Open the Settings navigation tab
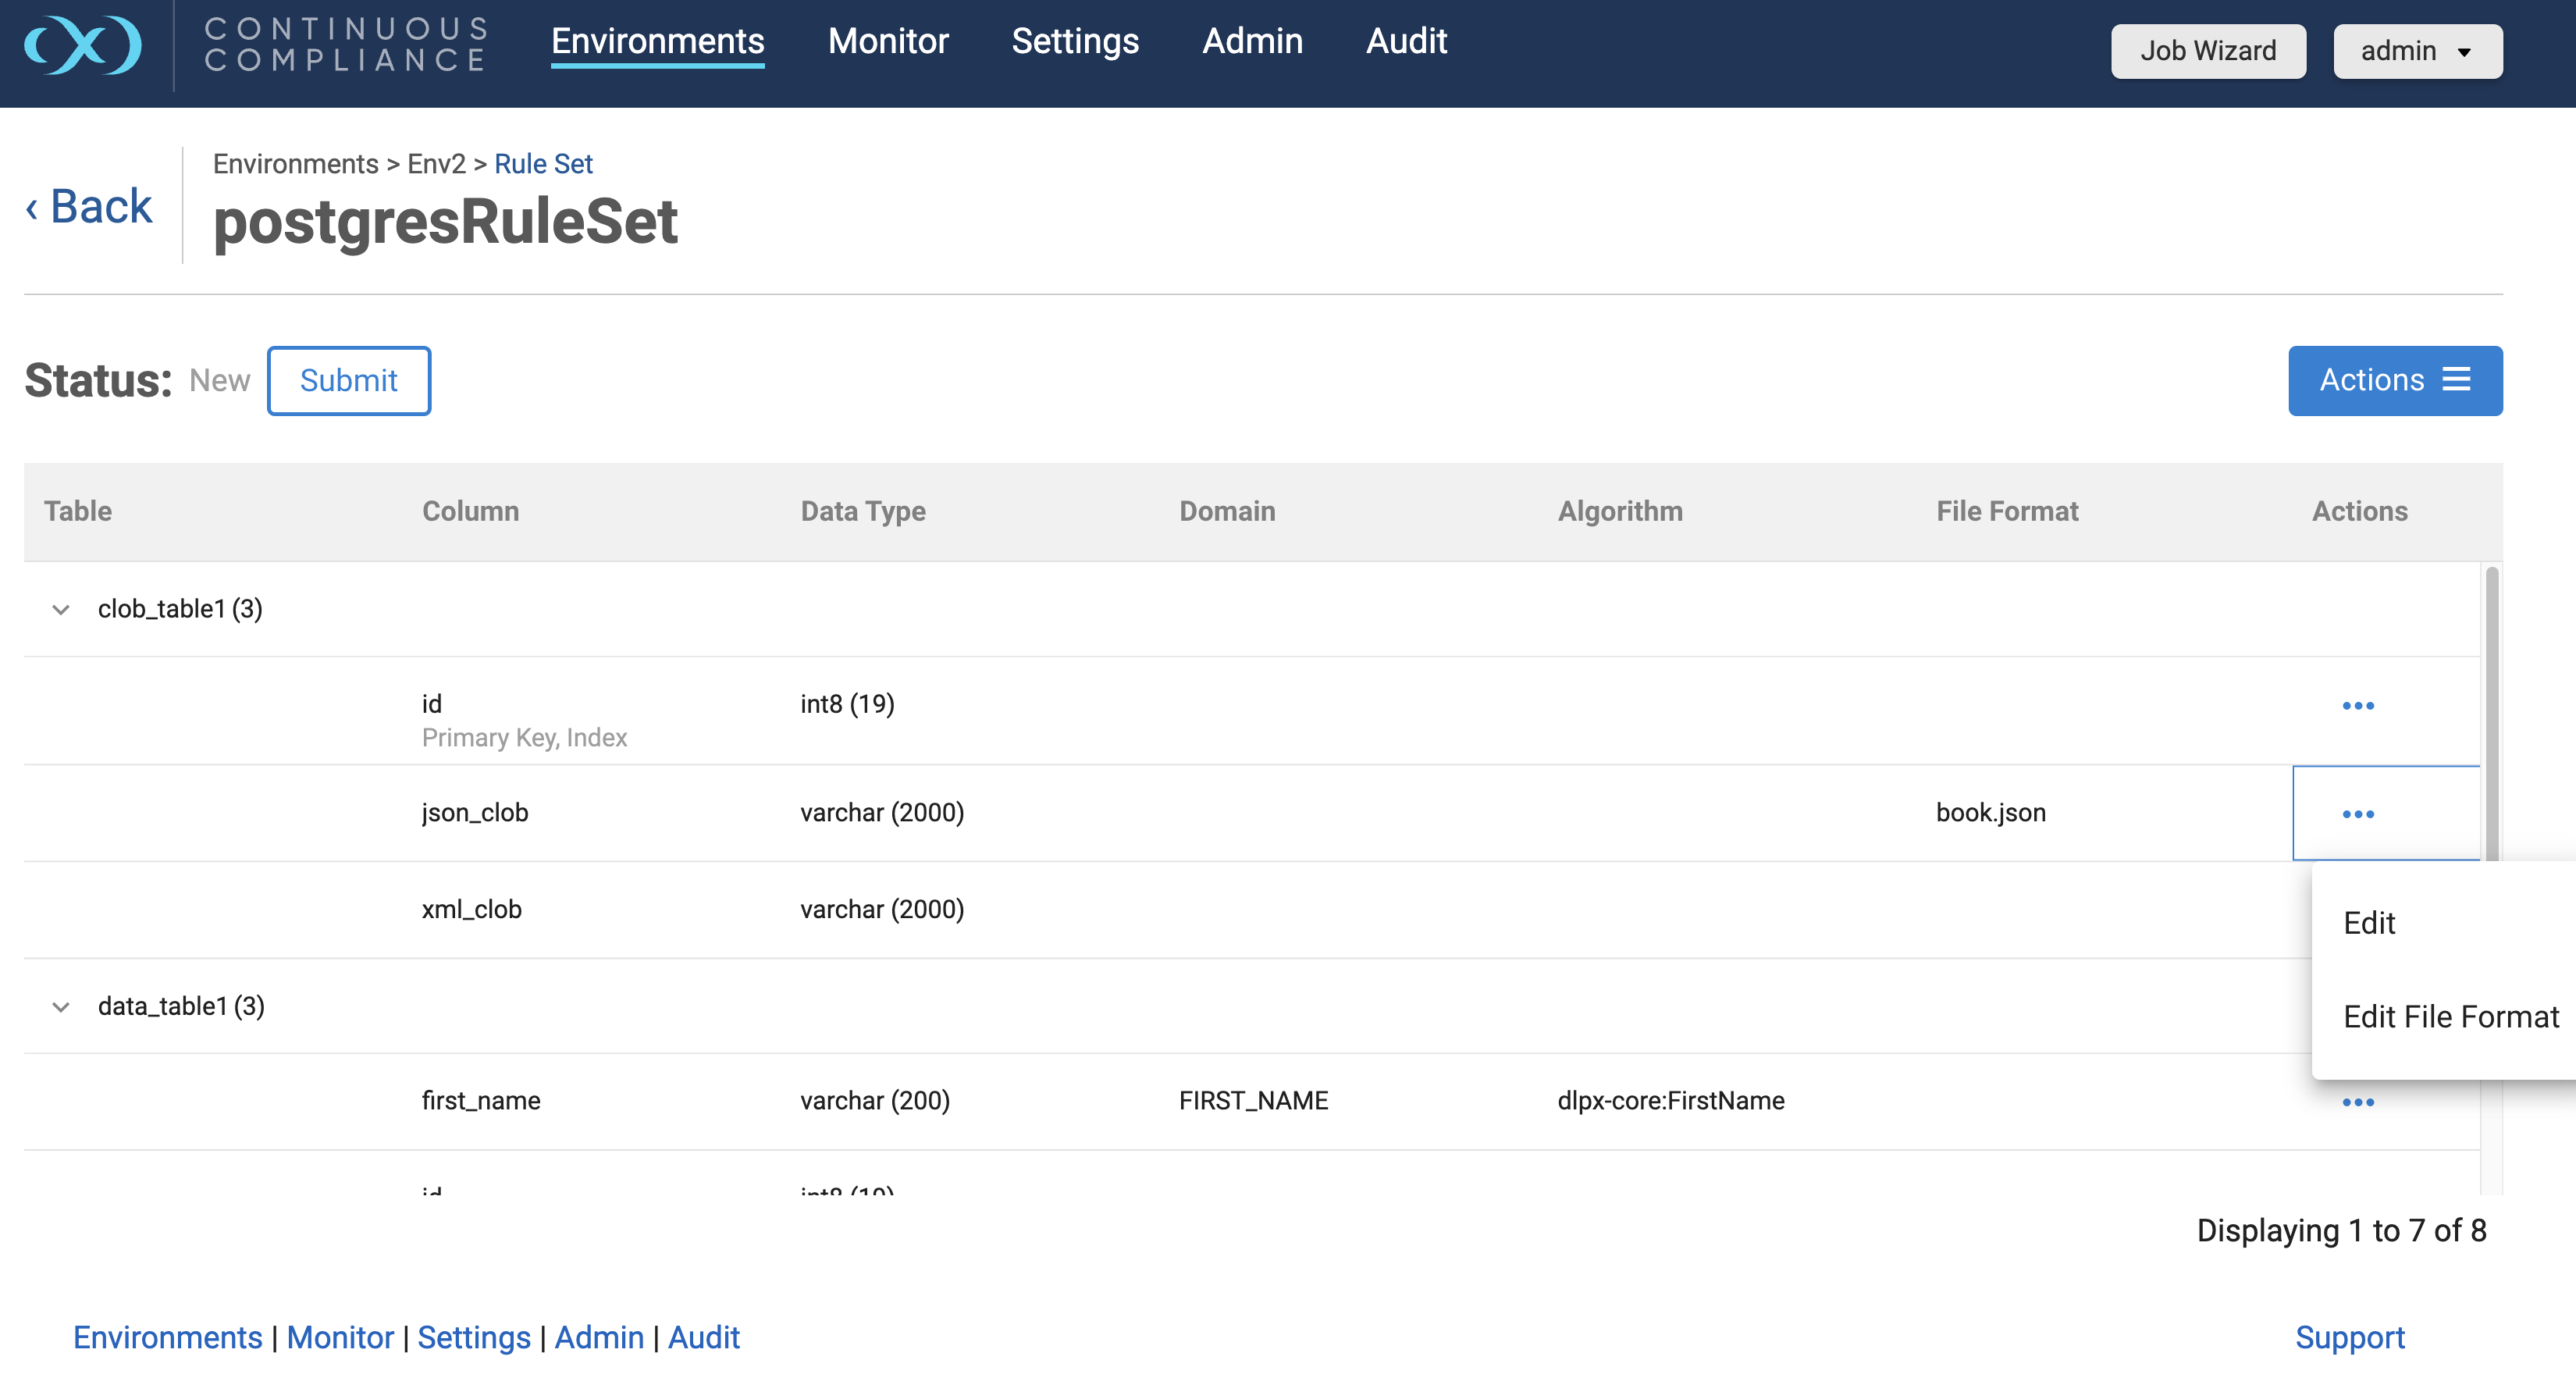The width and height of the screenshot is (2576, 1385). coord(1074,41)
